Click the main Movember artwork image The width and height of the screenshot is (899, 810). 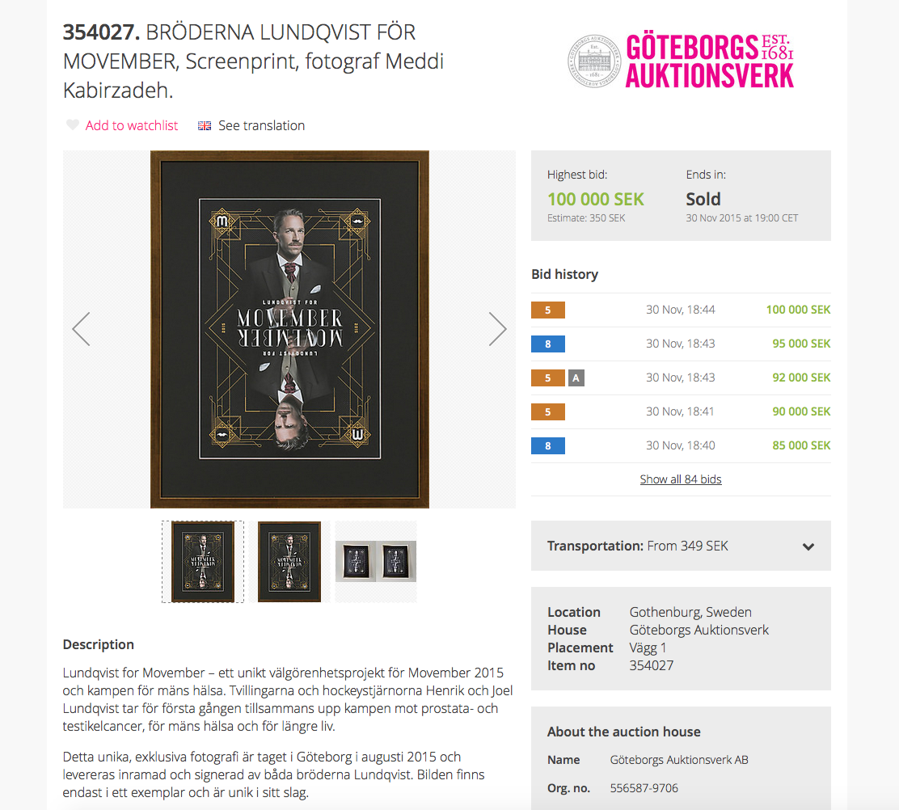pos(289,329)
